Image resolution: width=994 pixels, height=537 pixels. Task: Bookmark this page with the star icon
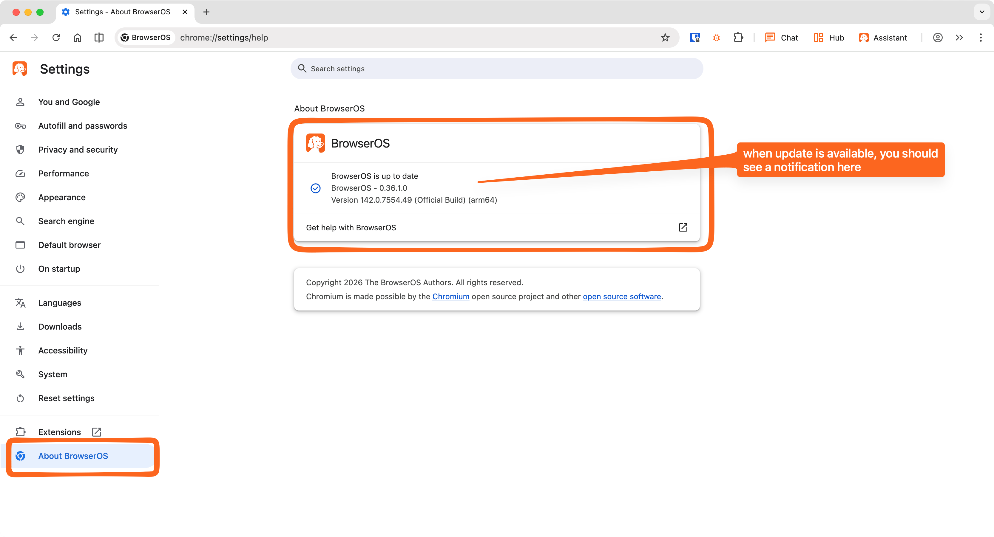pos(665,37)
